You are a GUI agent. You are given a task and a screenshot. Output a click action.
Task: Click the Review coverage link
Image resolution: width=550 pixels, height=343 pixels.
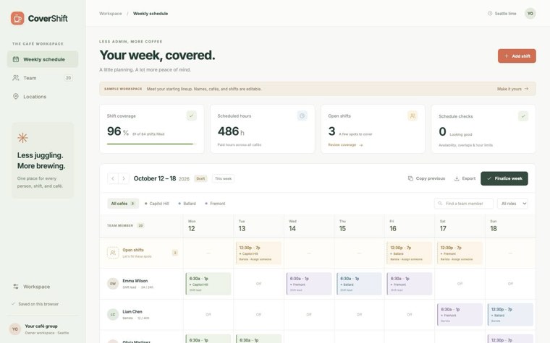click(x=345, y=144)
